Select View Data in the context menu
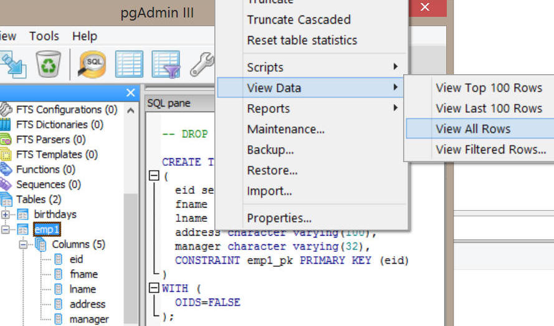The image size is (554, 326). tap(311, 88)
